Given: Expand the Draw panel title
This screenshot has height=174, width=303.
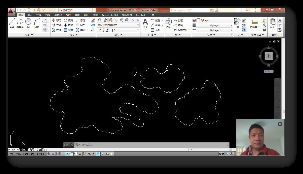Looking at the screenshot, I should pyautogui.click(x=29, y=35).
